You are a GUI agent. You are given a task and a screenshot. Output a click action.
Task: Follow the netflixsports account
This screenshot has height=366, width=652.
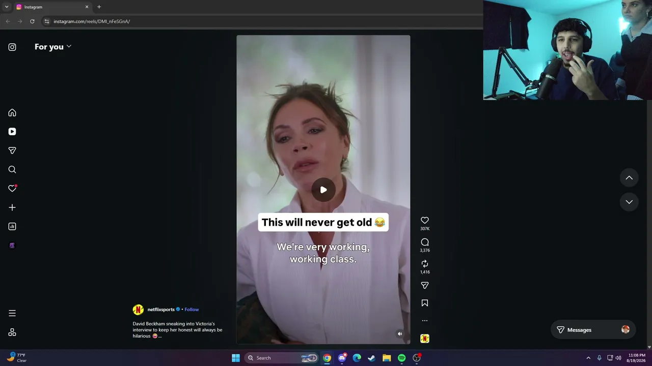pos(192,310)
